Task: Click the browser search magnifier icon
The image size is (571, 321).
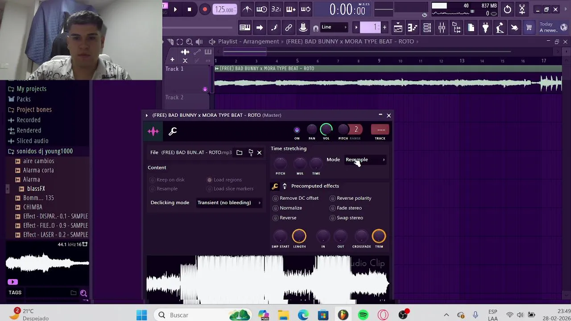Action: point(83,293)
